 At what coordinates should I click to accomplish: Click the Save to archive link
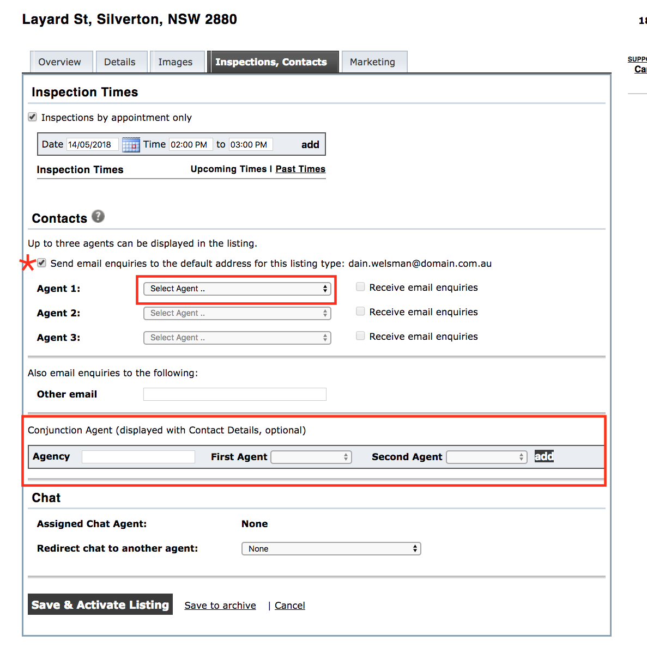tap(220, 606)
